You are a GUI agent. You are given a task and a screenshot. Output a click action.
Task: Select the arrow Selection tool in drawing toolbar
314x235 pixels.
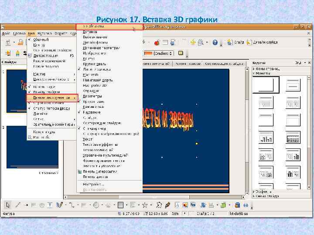tap(7, 205)
